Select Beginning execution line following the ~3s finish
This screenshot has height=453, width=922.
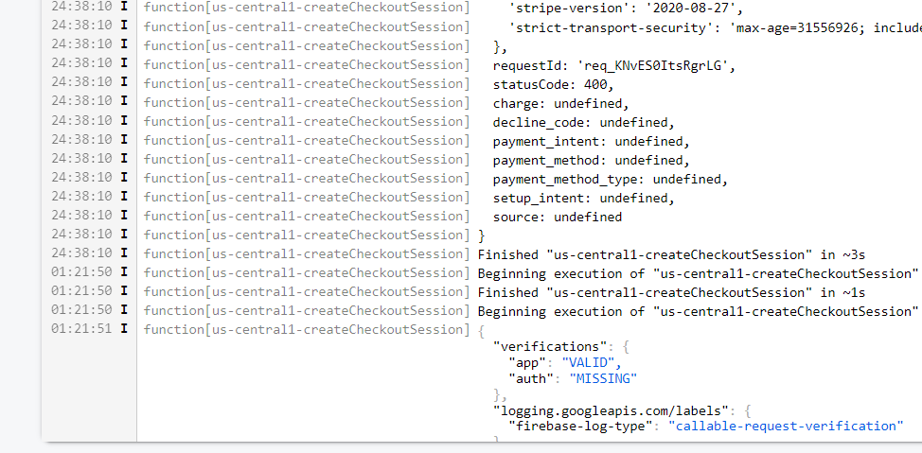698,274
